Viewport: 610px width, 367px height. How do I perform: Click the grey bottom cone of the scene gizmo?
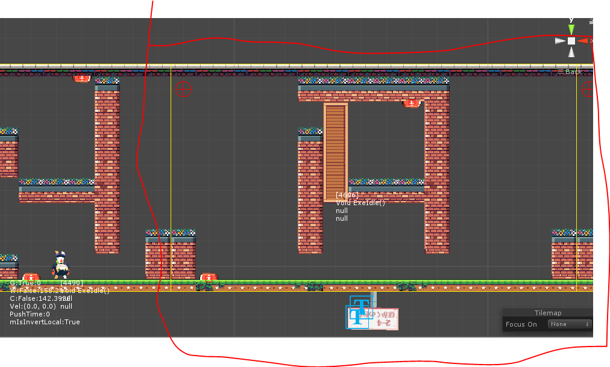pos(571,52)
